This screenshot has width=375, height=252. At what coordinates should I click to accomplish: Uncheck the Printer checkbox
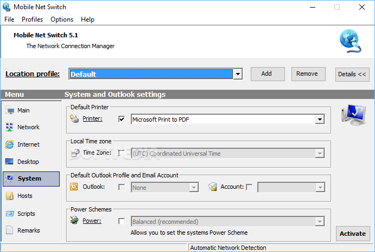122,119
